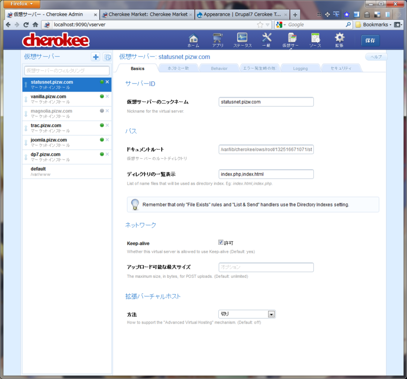The width and height of the screenshot is (407, 379).
Task: Delete statusnet.pizw.com with its X icon
Action: pos(107,82)
